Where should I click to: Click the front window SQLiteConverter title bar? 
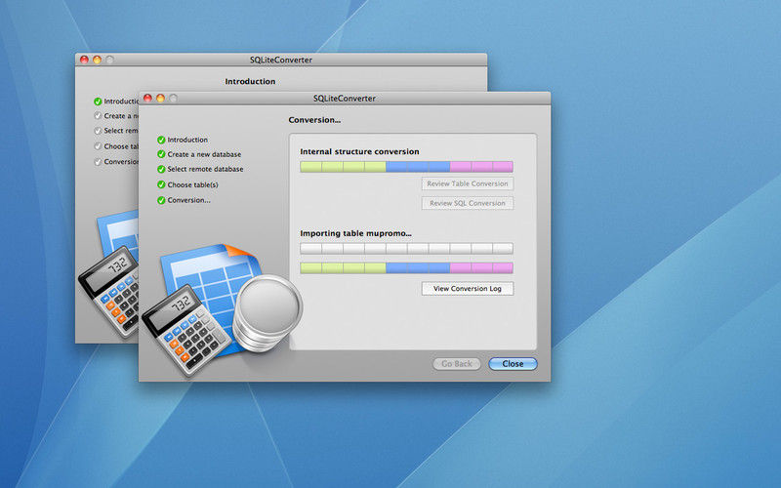(x=345, y=99)
